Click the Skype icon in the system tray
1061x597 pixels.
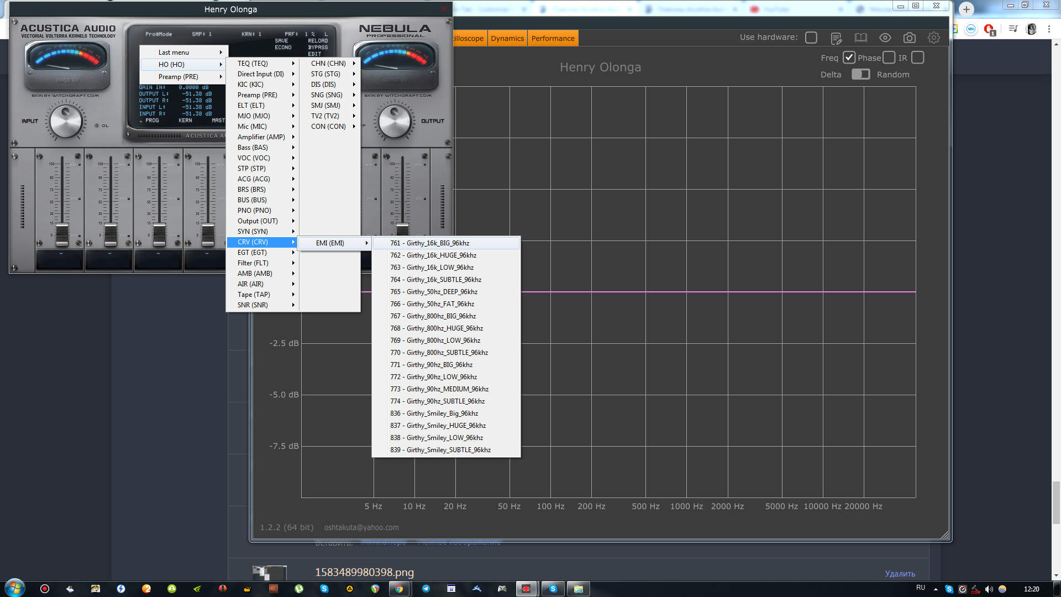coord(949,589)
